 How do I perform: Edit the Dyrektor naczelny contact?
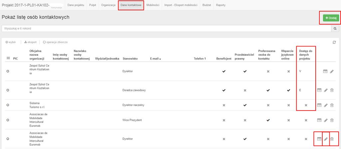326,105
